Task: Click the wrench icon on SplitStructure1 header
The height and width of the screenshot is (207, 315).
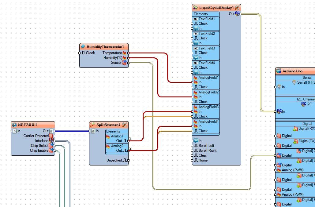Action: 124,125
